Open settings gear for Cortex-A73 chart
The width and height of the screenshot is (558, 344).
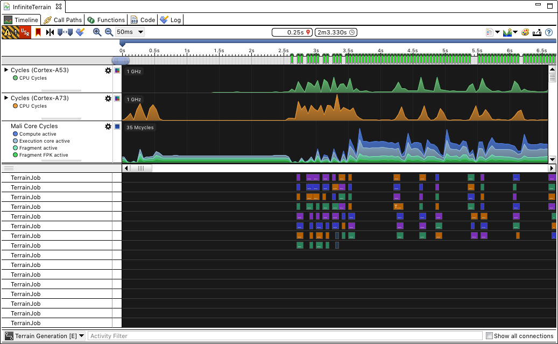point(108,99)
